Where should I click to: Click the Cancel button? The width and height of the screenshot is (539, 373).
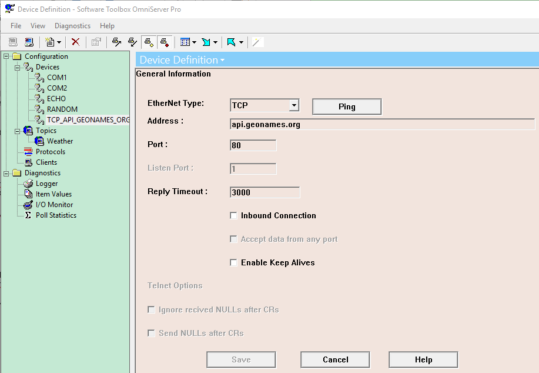click(x=334, y=359)
